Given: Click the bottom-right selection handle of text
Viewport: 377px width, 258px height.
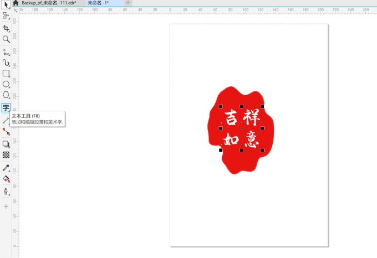Looking at the screenshot, I should tap(262, 150).
